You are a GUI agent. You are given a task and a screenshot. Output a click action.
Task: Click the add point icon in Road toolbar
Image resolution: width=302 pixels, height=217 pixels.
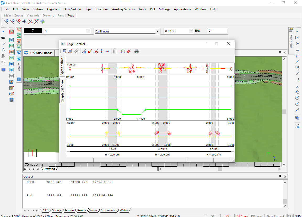12,21
